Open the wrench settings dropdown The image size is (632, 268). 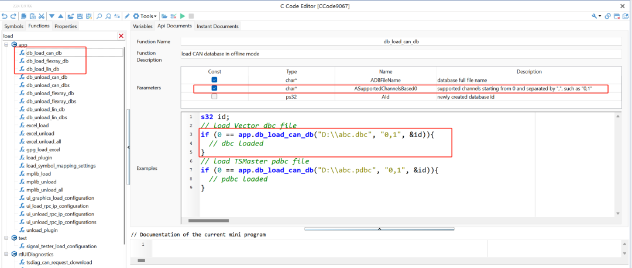tap(596, 16)
